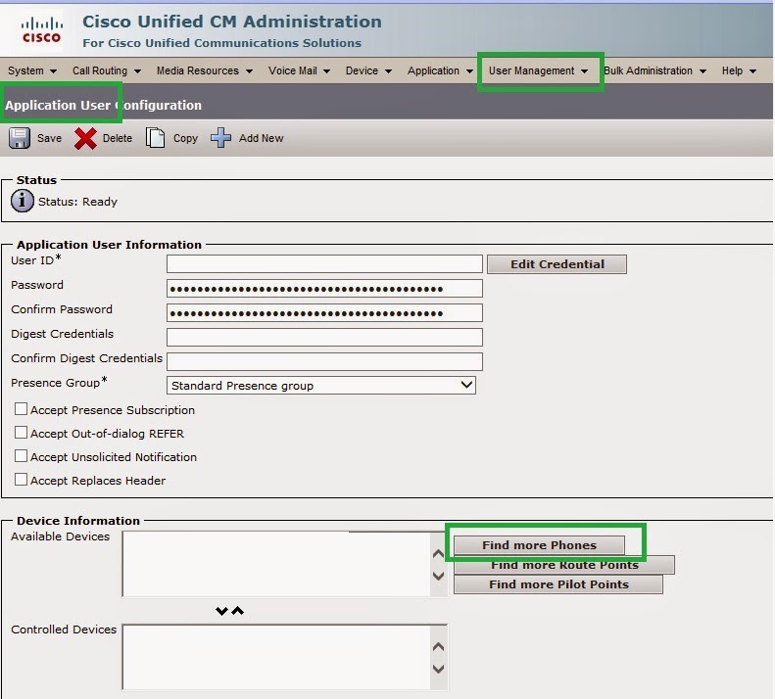775x699 pixels.
Task: Click the Save floppy disk icon
Action: (x=20, y=138)
